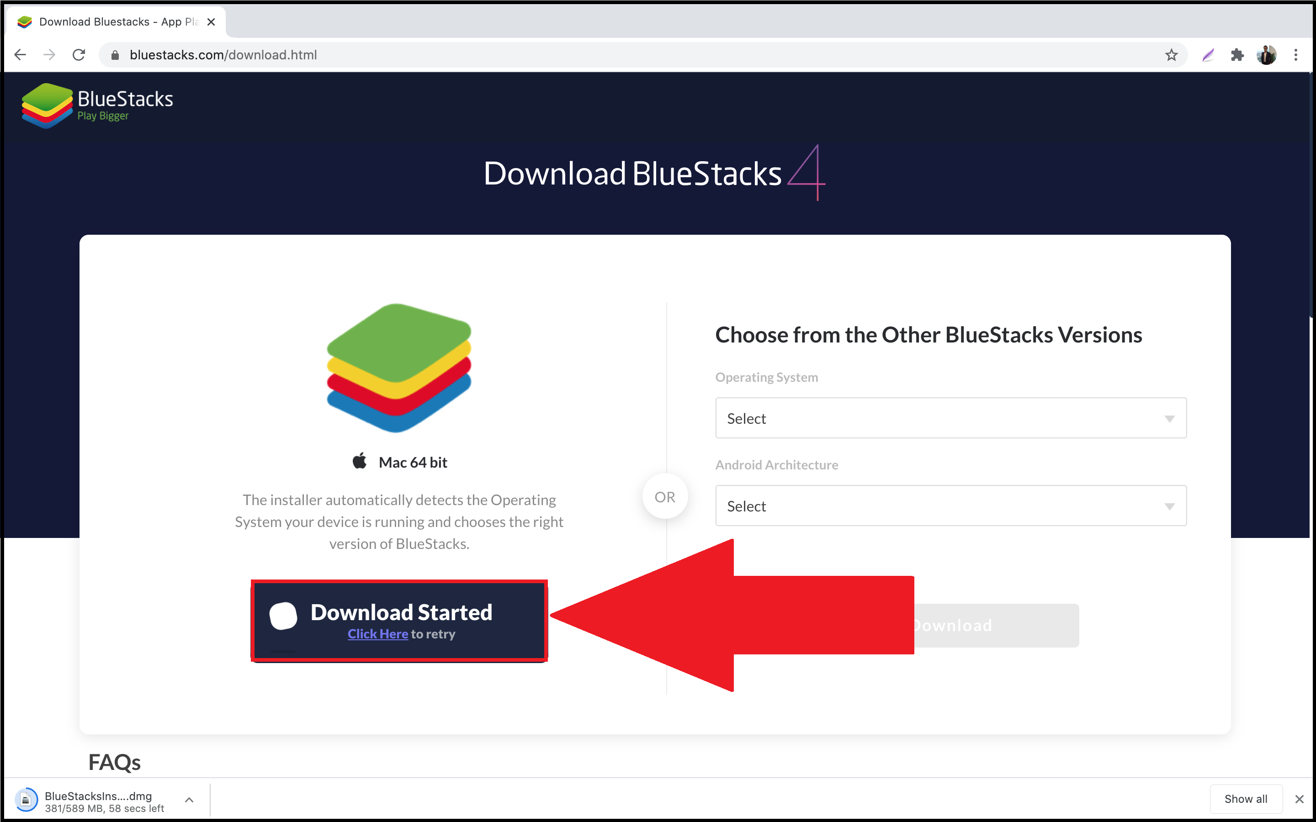Click the Chrome profile avatar icon
This screenshot has width=1316, height=822.
(1268, 55)
